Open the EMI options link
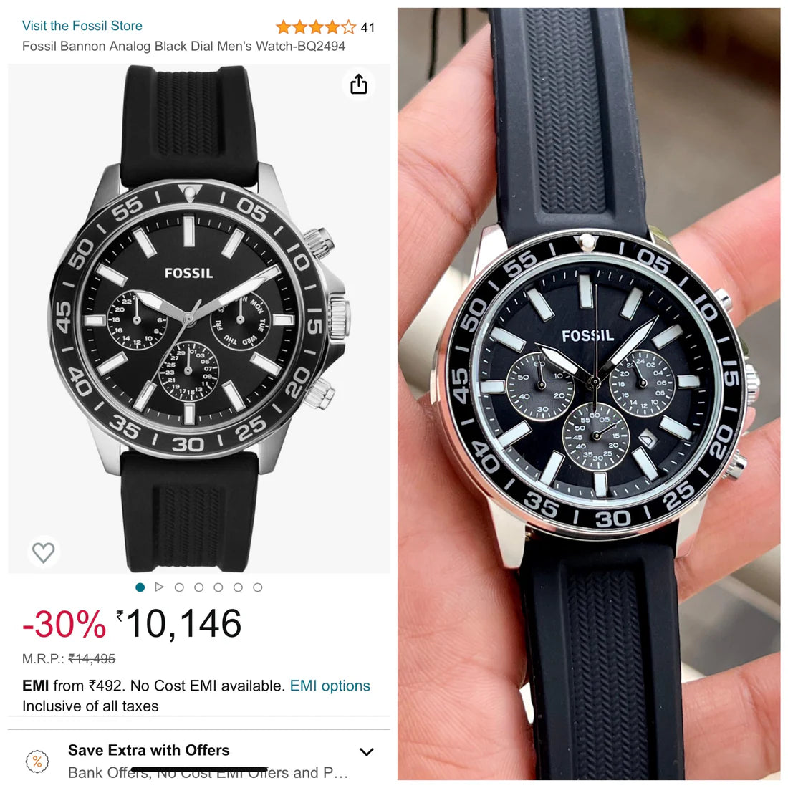This screenshot has height=788, width=788. coord(330,686)
